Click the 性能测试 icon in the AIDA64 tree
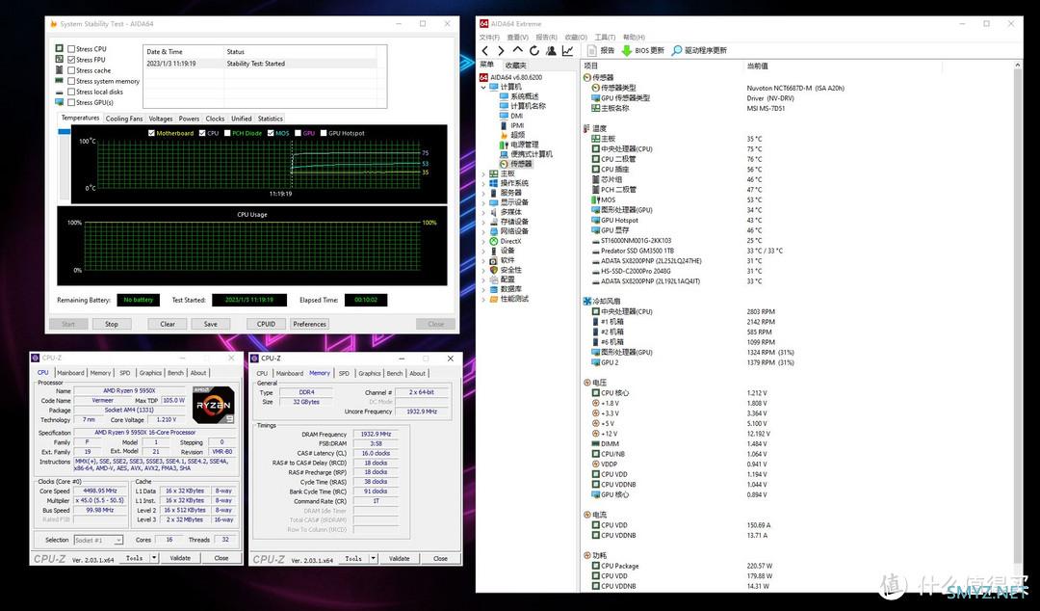This screenshot has width=1040, height=611. 493,299
